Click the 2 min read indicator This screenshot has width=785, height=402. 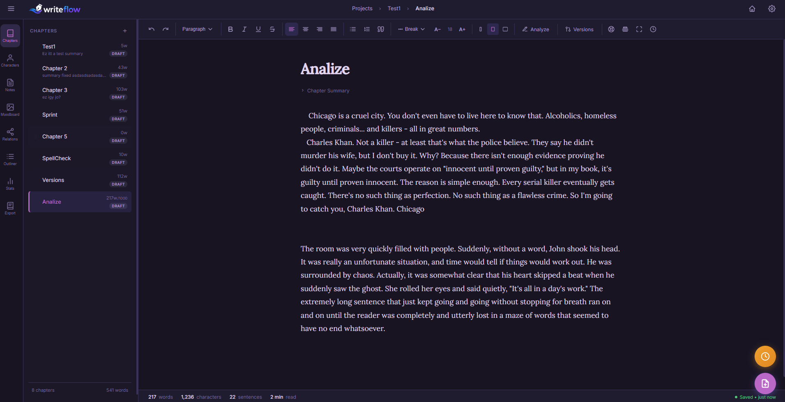(x=283, y=397)
